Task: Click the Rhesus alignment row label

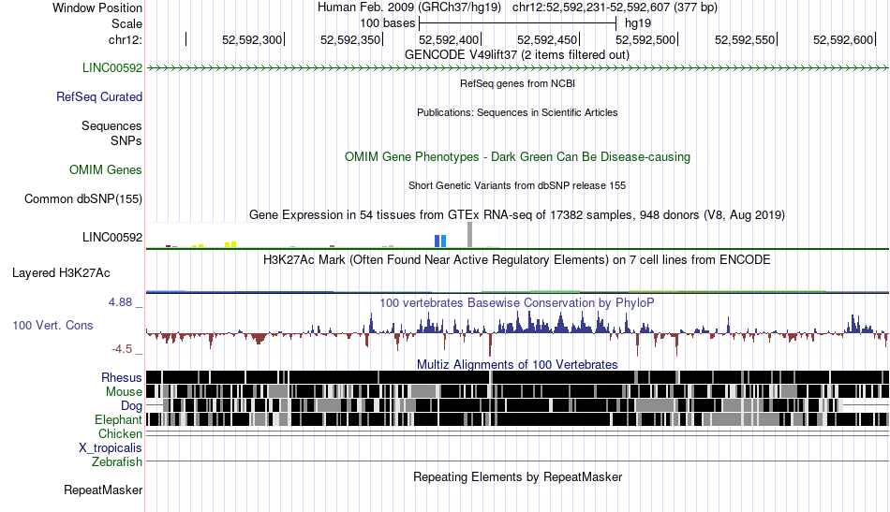Action: [x=121, y=377]
